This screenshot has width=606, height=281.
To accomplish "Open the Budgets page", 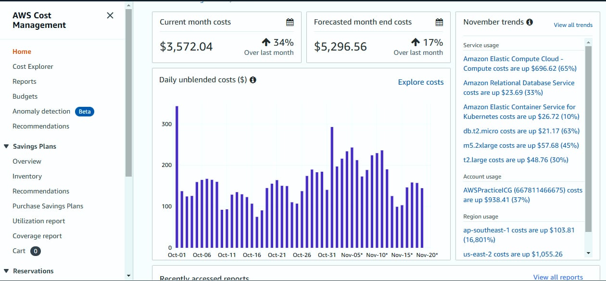I will pos(25,96).
